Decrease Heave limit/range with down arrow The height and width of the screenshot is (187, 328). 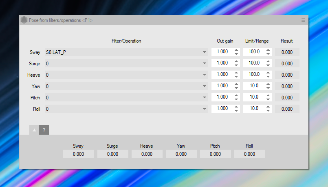268,77
